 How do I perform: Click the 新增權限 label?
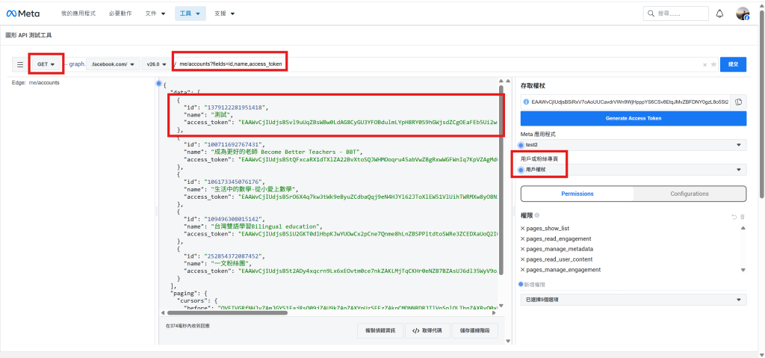pos(536,284)
